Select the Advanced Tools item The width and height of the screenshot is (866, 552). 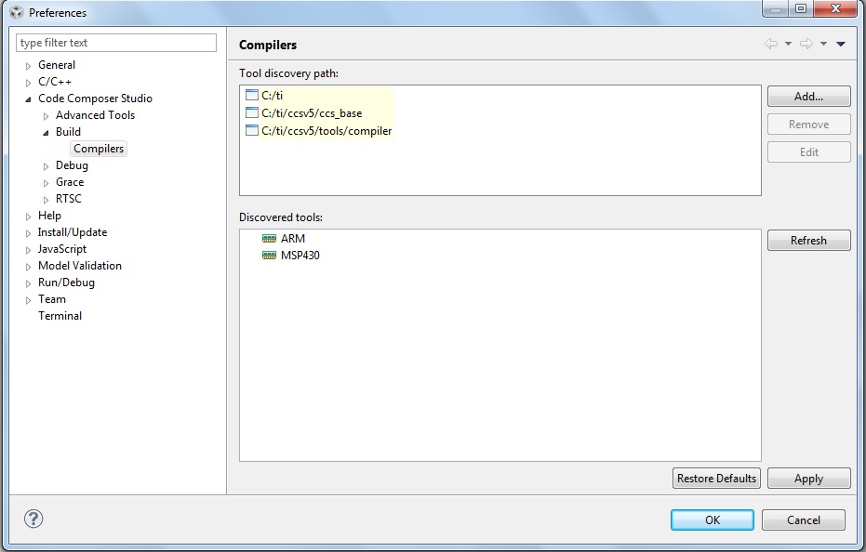click(x=95, y=115)
